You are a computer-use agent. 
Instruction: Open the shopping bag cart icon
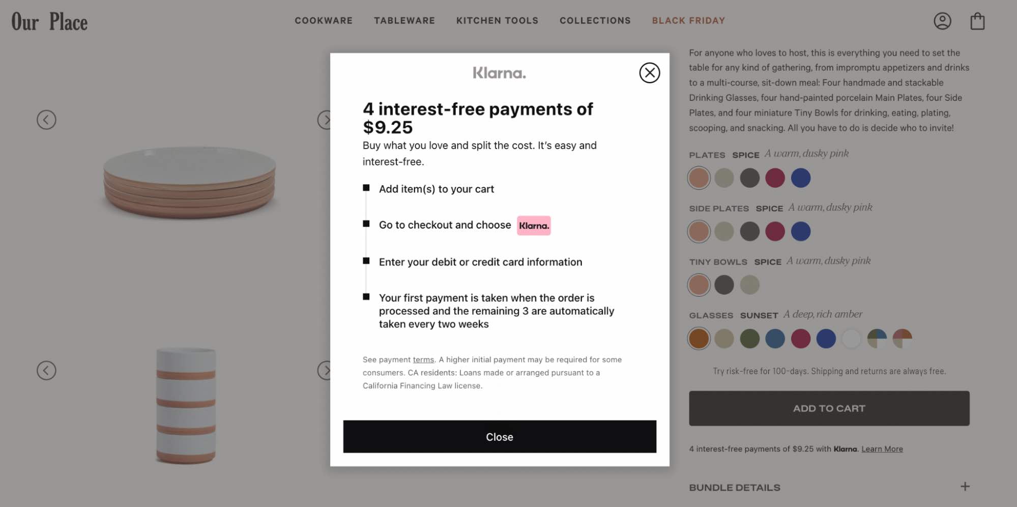tap(977, 21)
